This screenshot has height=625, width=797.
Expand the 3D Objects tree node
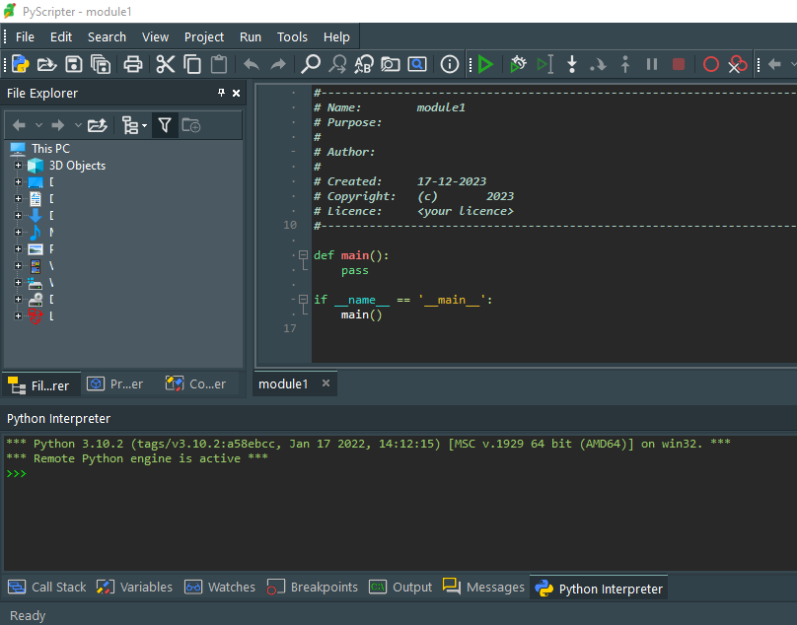point(19,166)
